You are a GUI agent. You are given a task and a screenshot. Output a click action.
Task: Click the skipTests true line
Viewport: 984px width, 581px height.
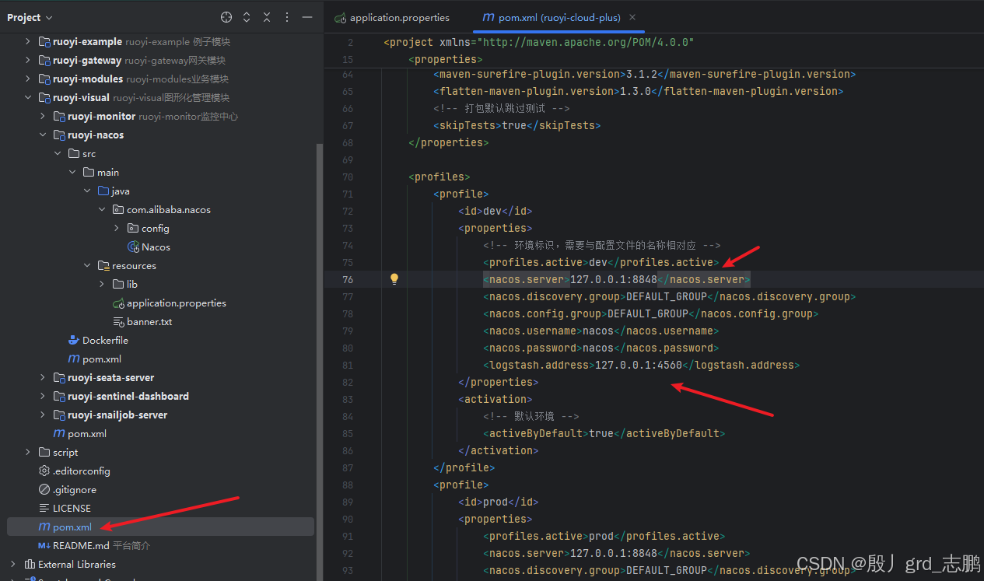tap(517, 125)
